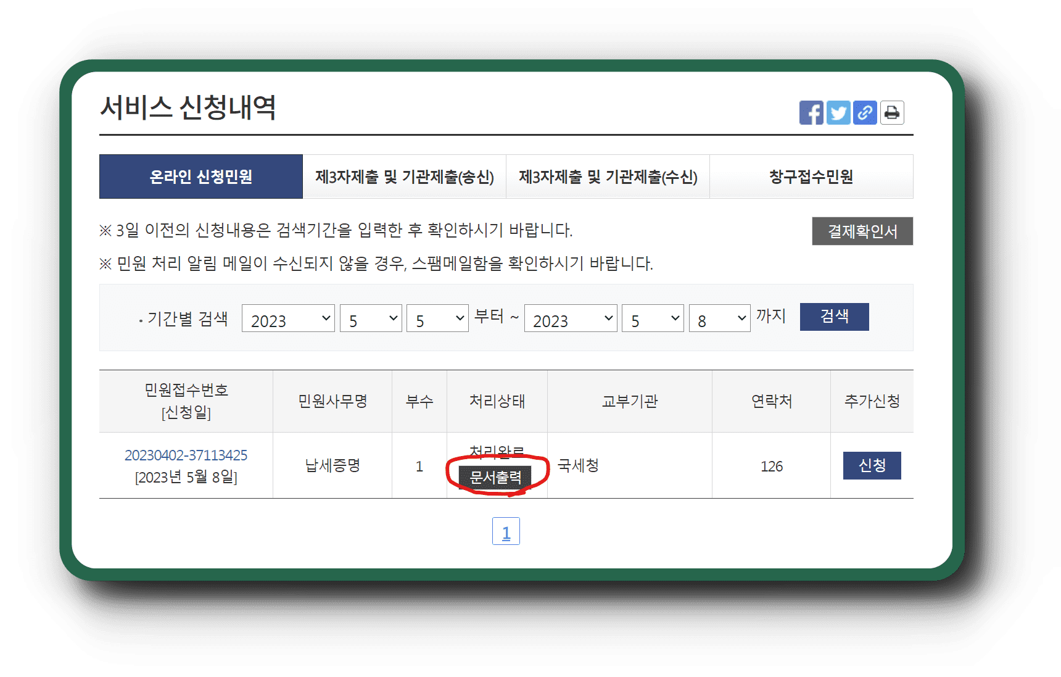
Task: Select the 부수 column header
Action: point(419,401)
